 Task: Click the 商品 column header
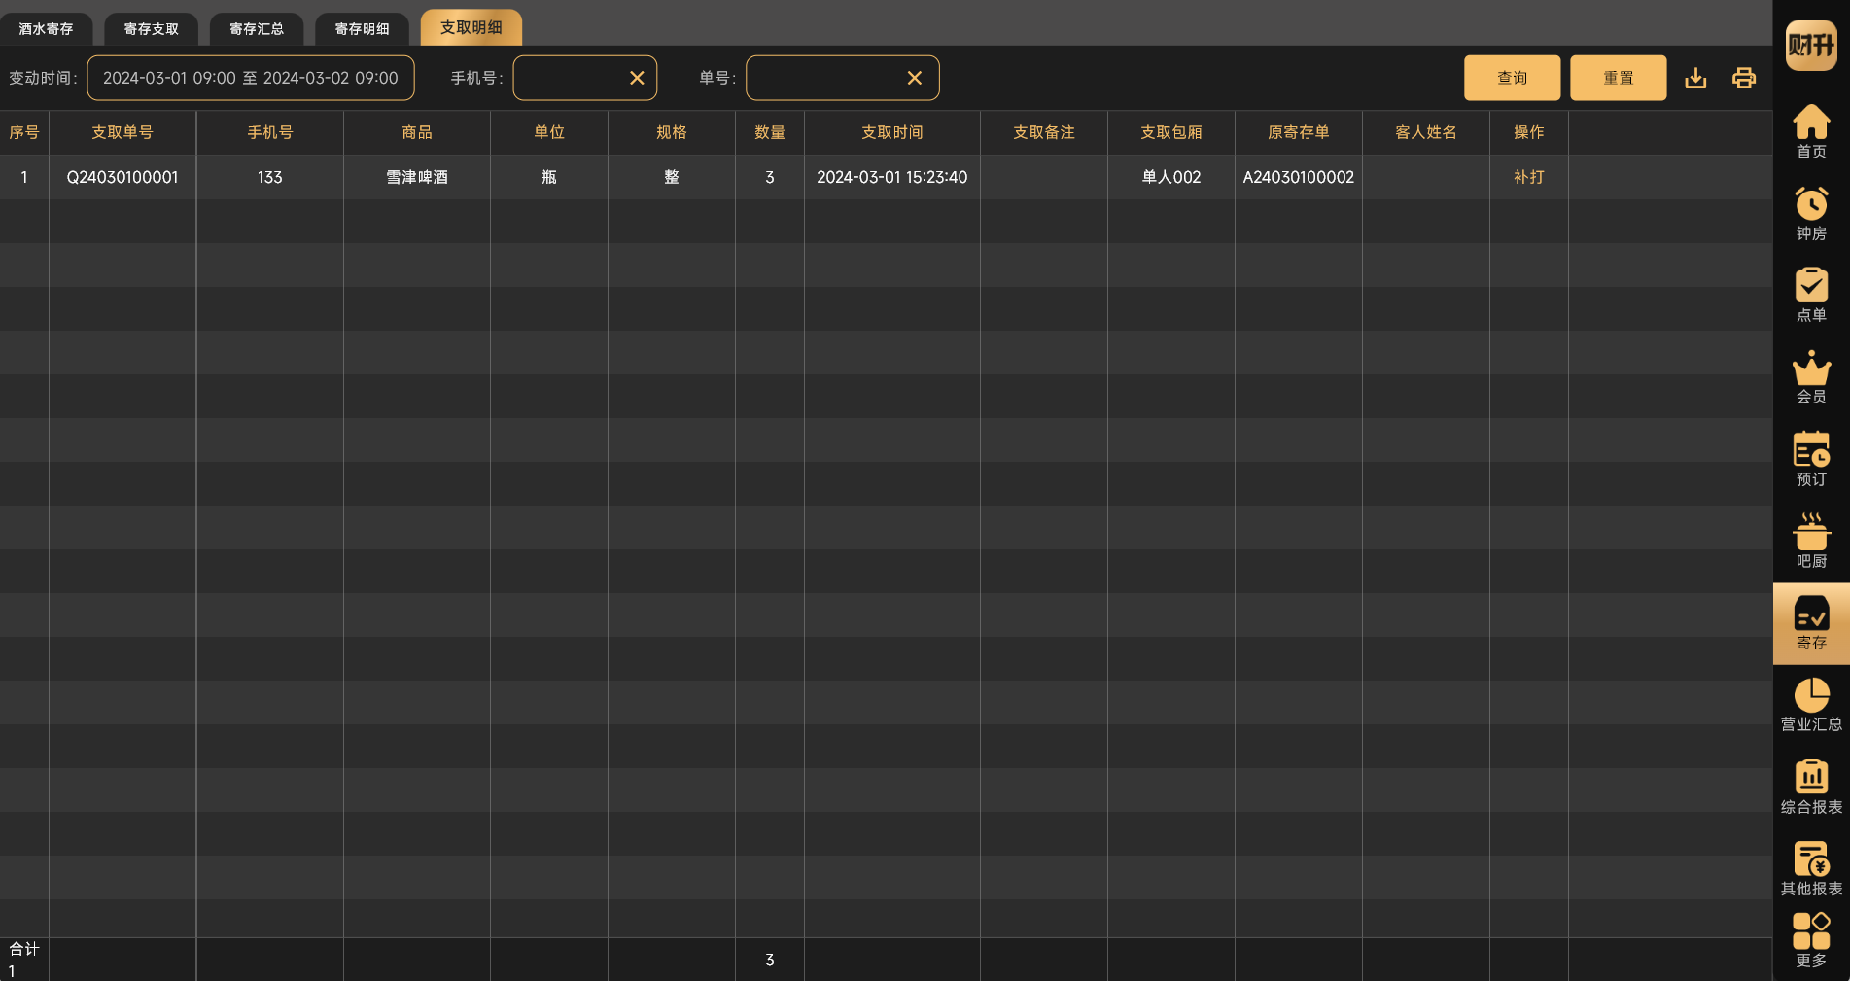[x=417, y=132]
